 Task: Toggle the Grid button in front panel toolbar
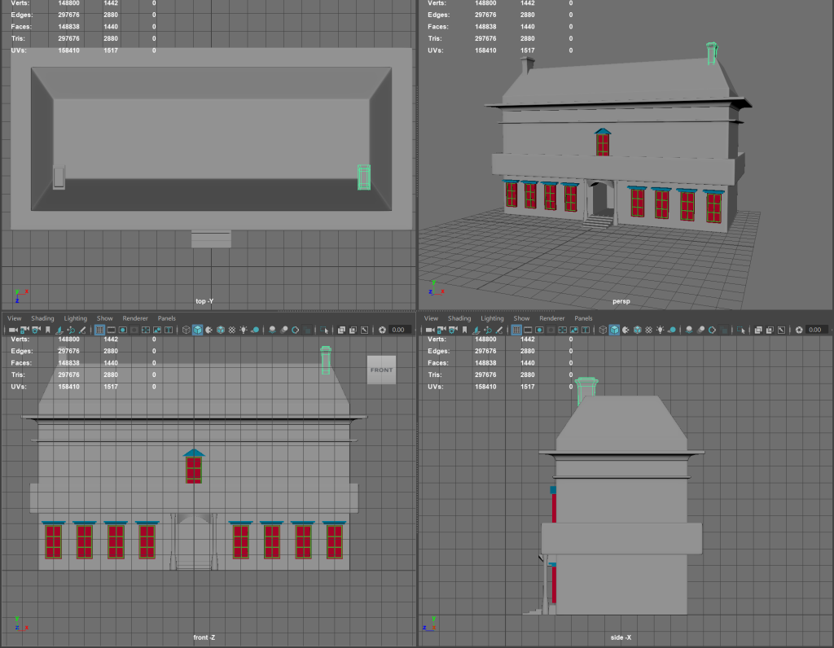(99, 330)
